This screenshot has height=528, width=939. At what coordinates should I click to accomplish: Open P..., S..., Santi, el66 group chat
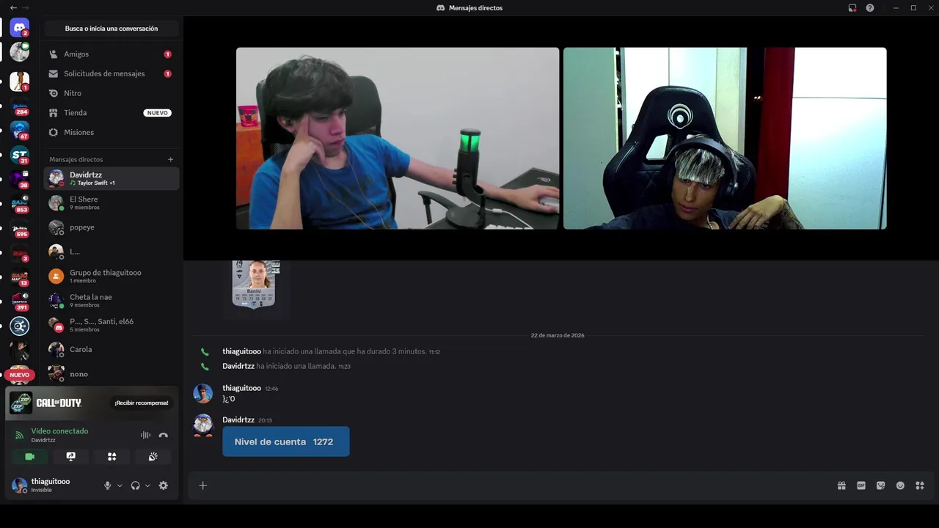coord(112,325)
